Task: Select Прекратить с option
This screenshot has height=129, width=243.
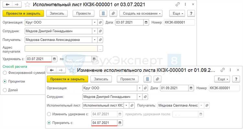Action: point(49,123)
